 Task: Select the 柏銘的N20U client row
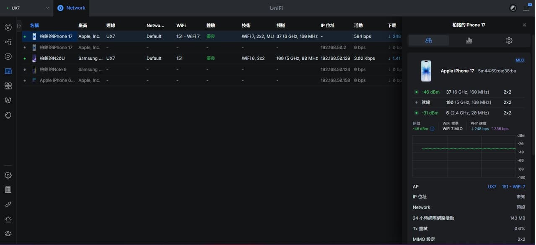point(212,58)
